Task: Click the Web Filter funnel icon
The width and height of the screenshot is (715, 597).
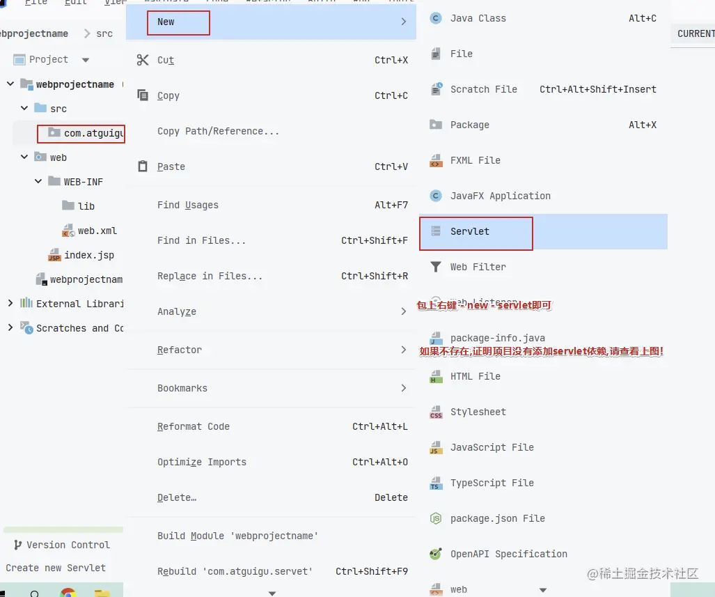Action: tap(436, 267)
